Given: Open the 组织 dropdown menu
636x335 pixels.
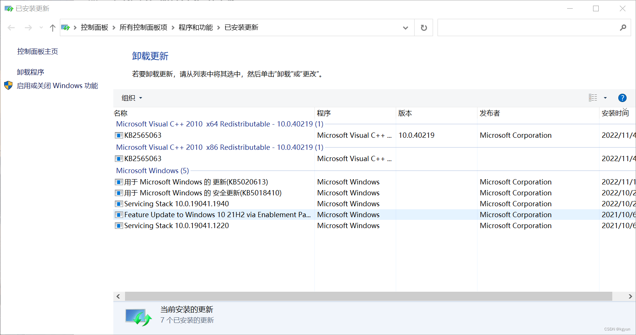Looking at the screenshot, I should pos(132,98).
